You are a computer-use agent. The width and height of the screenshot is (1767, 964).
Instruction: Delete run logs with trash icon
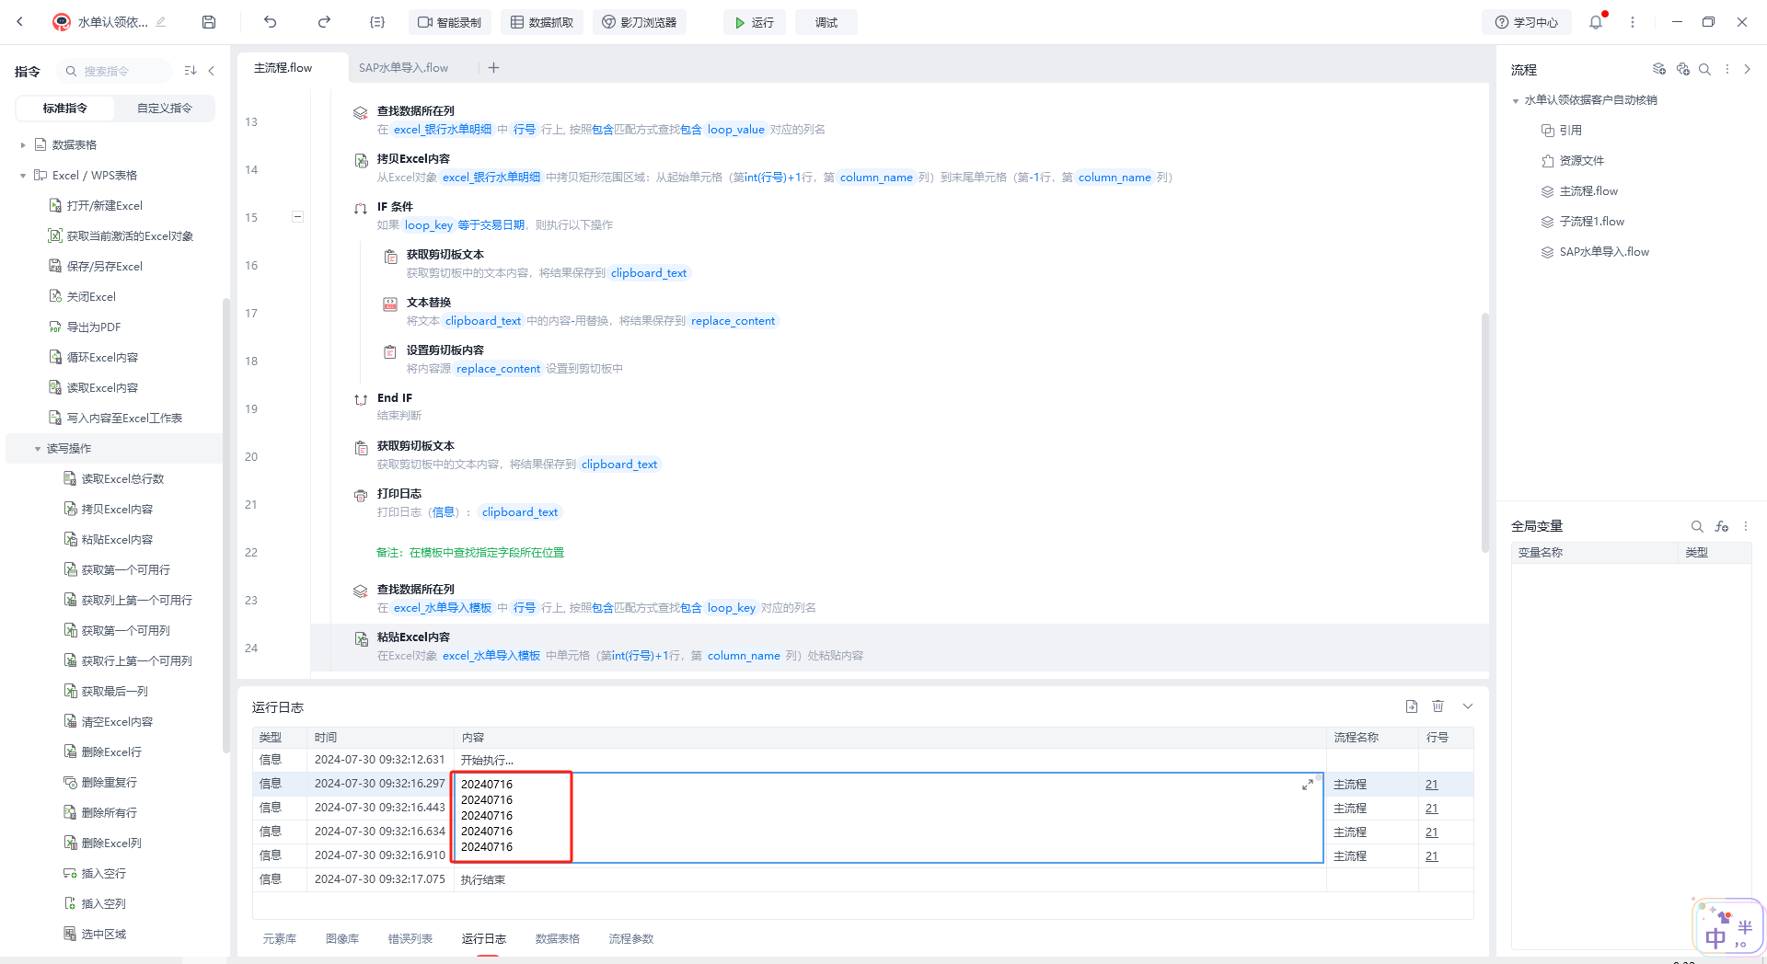pyautogui.click(x=1438, y=706)
